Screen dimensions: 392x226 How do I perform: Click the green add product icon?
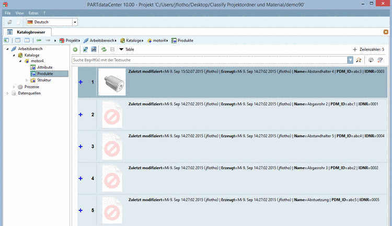(x=75, y=50)
